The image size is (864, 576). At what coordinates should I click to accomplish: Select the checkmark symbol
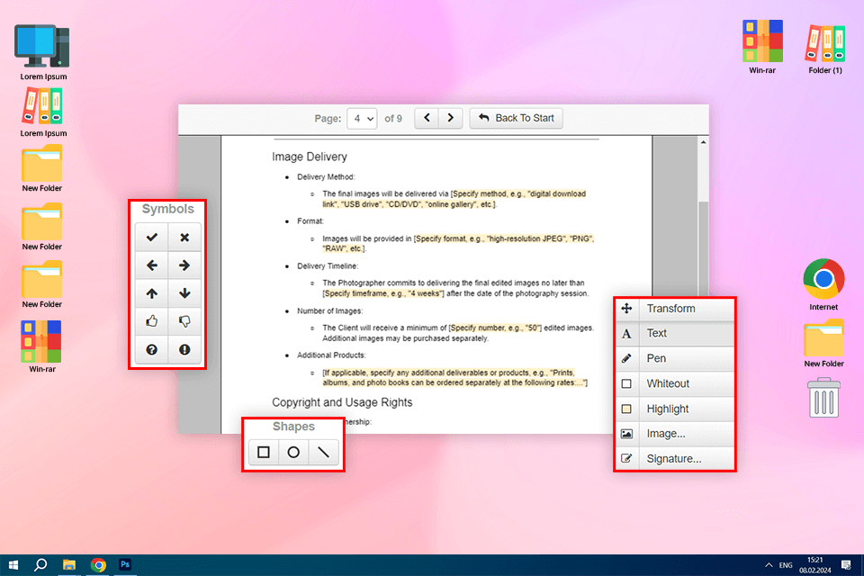click(x=152, y=237)
